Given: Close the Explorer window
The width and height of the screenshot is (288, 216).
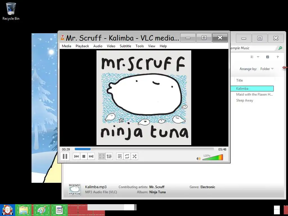Looking at the screenshot, I should coord(276,38).
